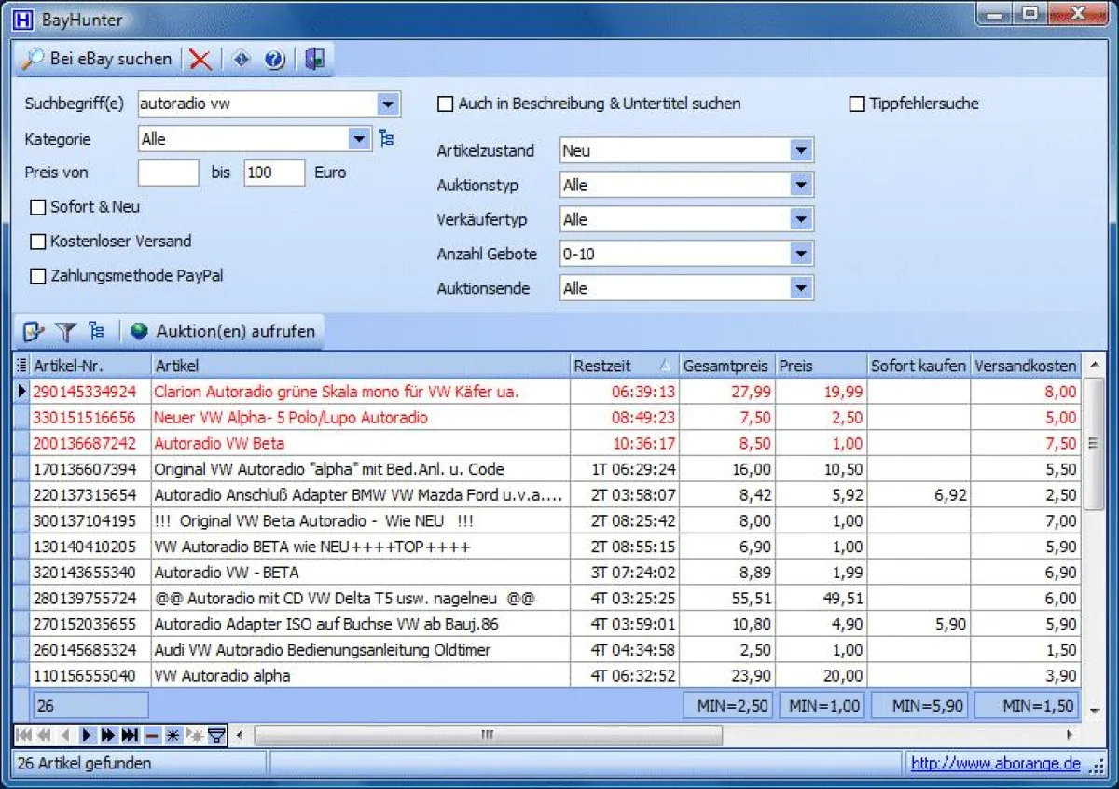Open the filter funnel icon above the results
Screen dimensions: 1119x789
coord(65,331)
